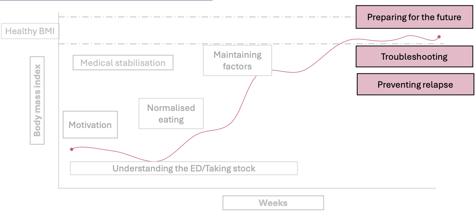Click the Preventing relapse box
Screen dimensions: 475x218
[x=415, y=85]
